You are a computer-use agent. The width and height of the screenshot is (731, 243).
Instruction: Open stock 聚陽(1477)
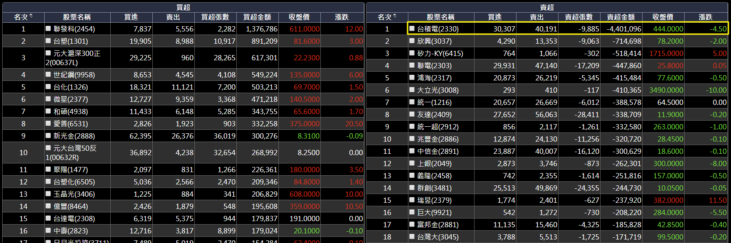click(x=70, y=170)
